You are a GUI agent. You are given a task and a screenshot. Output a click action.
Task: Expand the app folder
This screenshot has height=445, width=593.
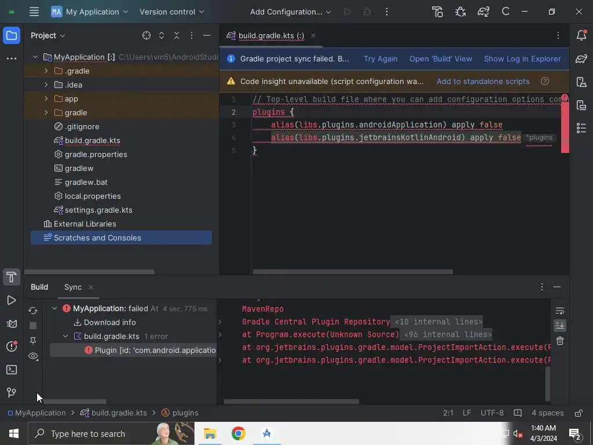(x=46, y=99)
